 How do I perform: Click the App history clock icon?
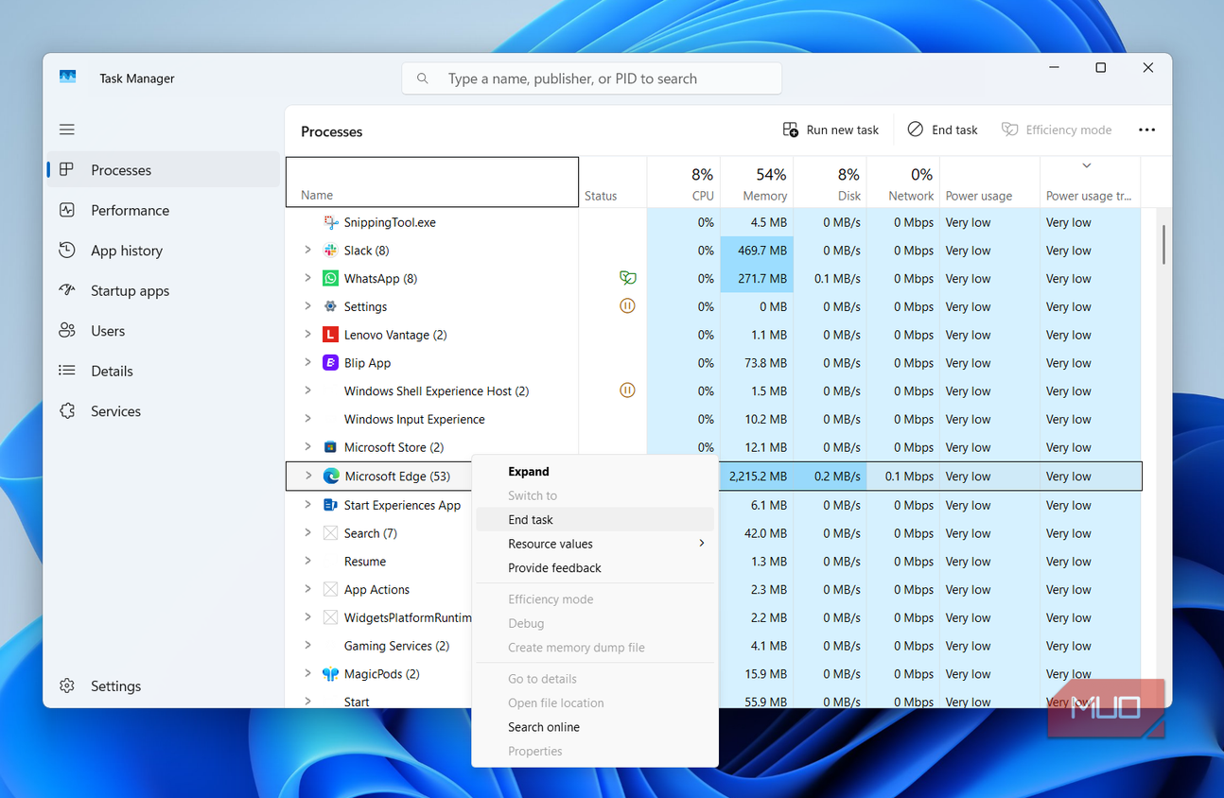tap(66, 250)
